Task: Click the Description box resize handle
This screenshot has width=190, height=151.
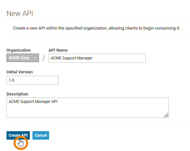Action: [166, 115]
